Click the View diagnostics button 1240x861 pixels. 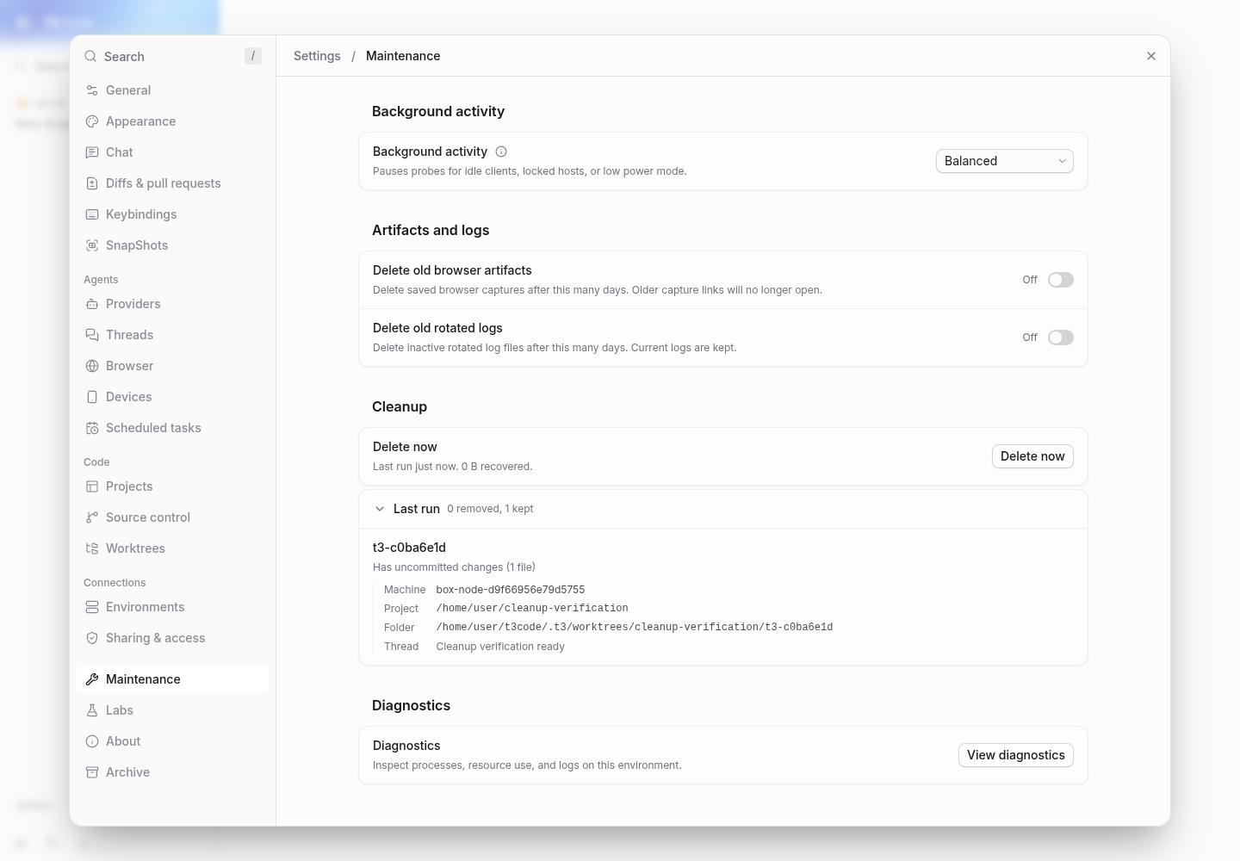(x=1016, y=755)
